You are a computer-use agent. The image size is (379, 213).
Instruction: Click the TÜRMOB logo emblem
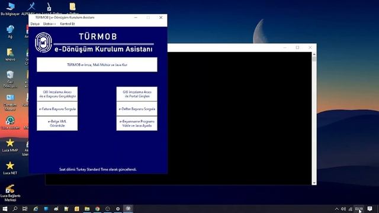click(43, 43)
